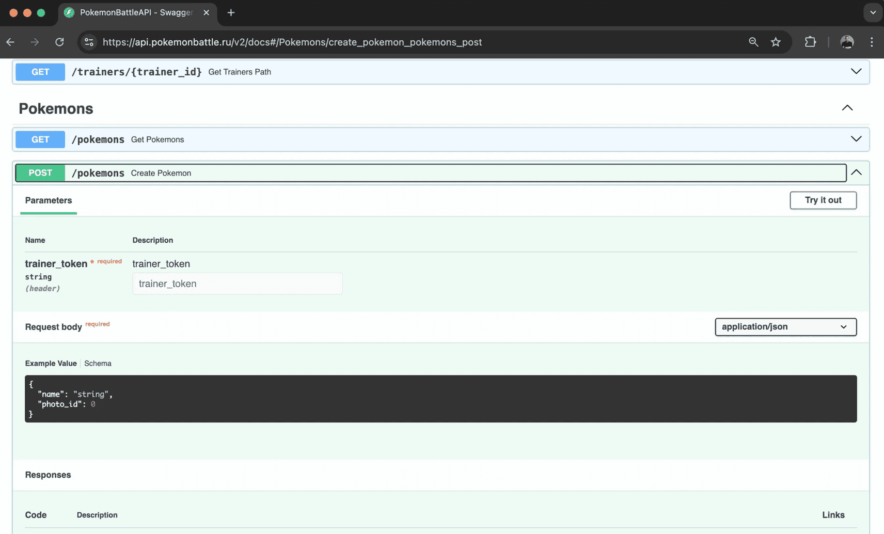Click the trainer_token input field
This screenshot has width=884, height=534.
(237, 284)
